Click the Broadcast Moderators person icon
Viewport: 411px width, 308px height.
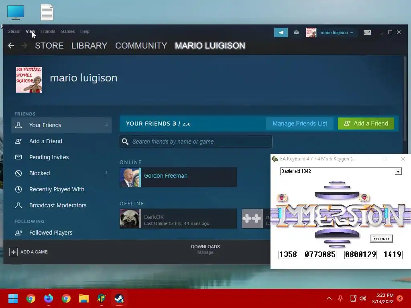(x=18, y=205)
